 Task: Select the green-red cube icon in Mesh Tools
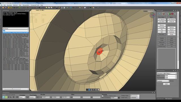click(x=170, y=14)
